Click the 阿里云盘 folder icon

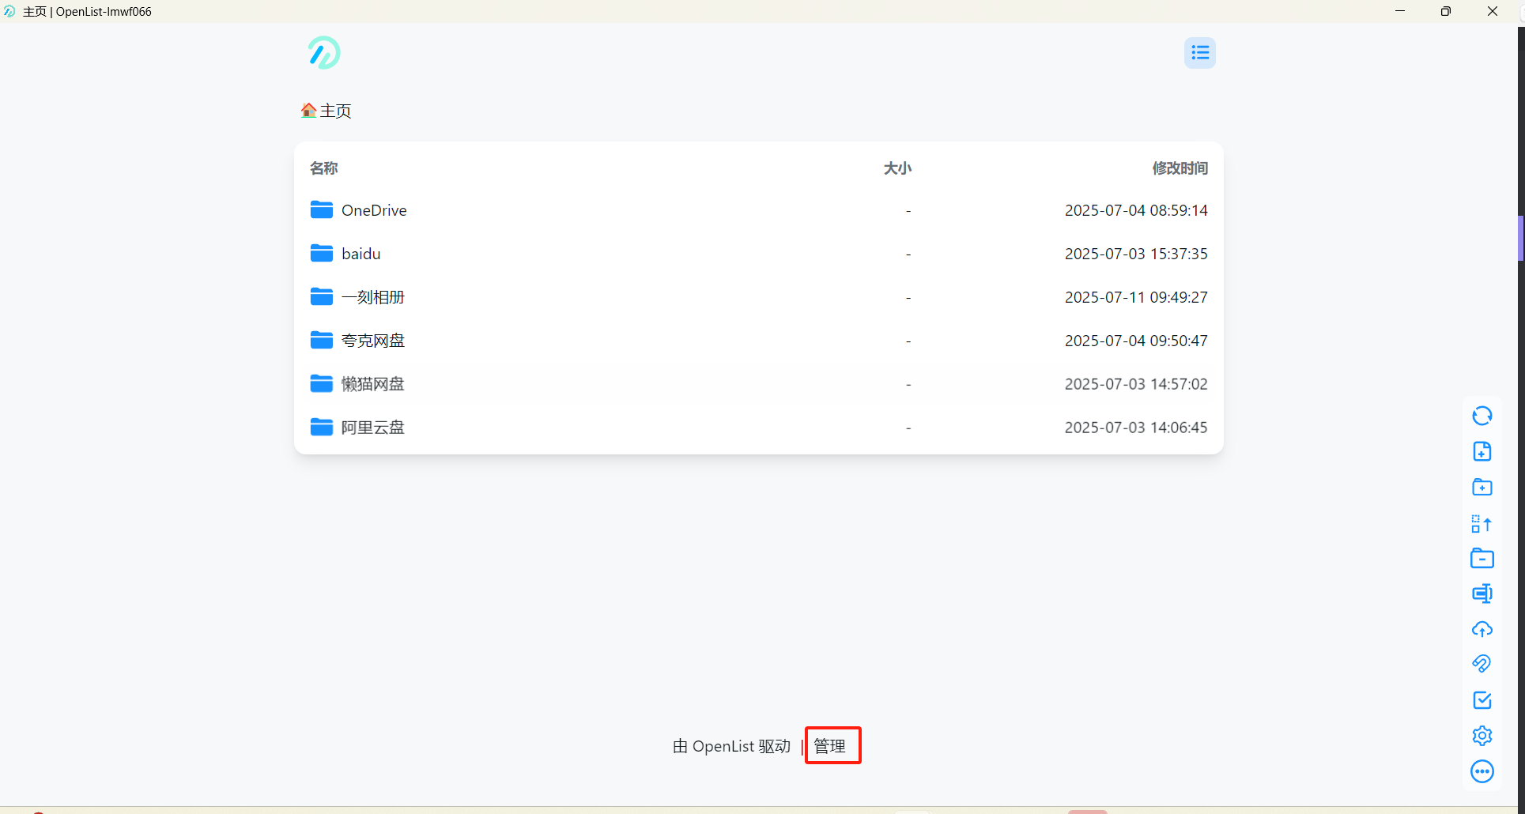coord(322,427)
